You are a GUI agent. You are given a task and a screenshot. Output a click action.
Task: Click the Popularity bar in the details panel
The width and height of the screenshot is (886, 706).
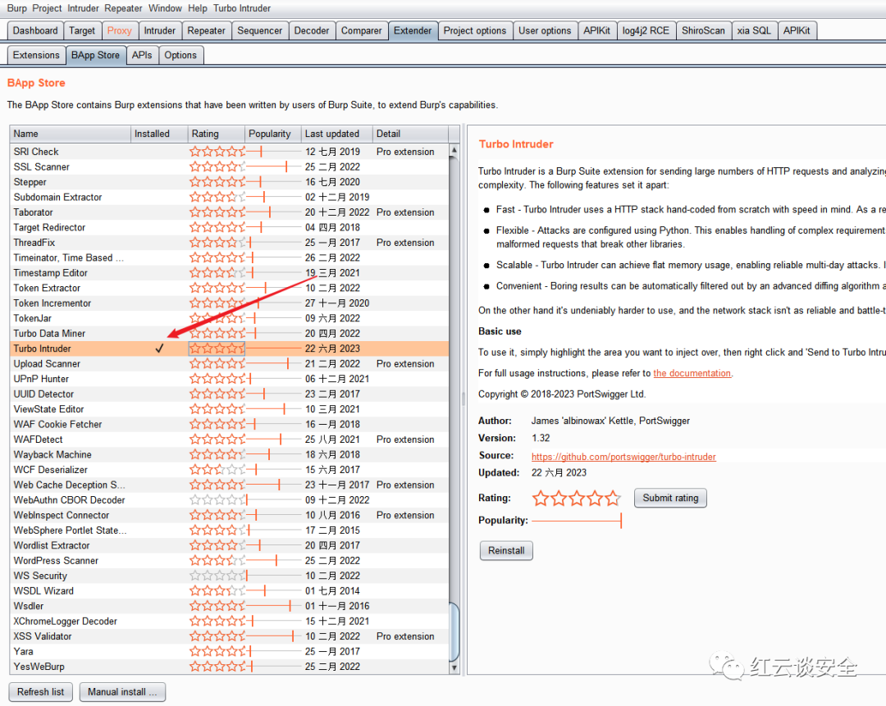pos(577,520)
